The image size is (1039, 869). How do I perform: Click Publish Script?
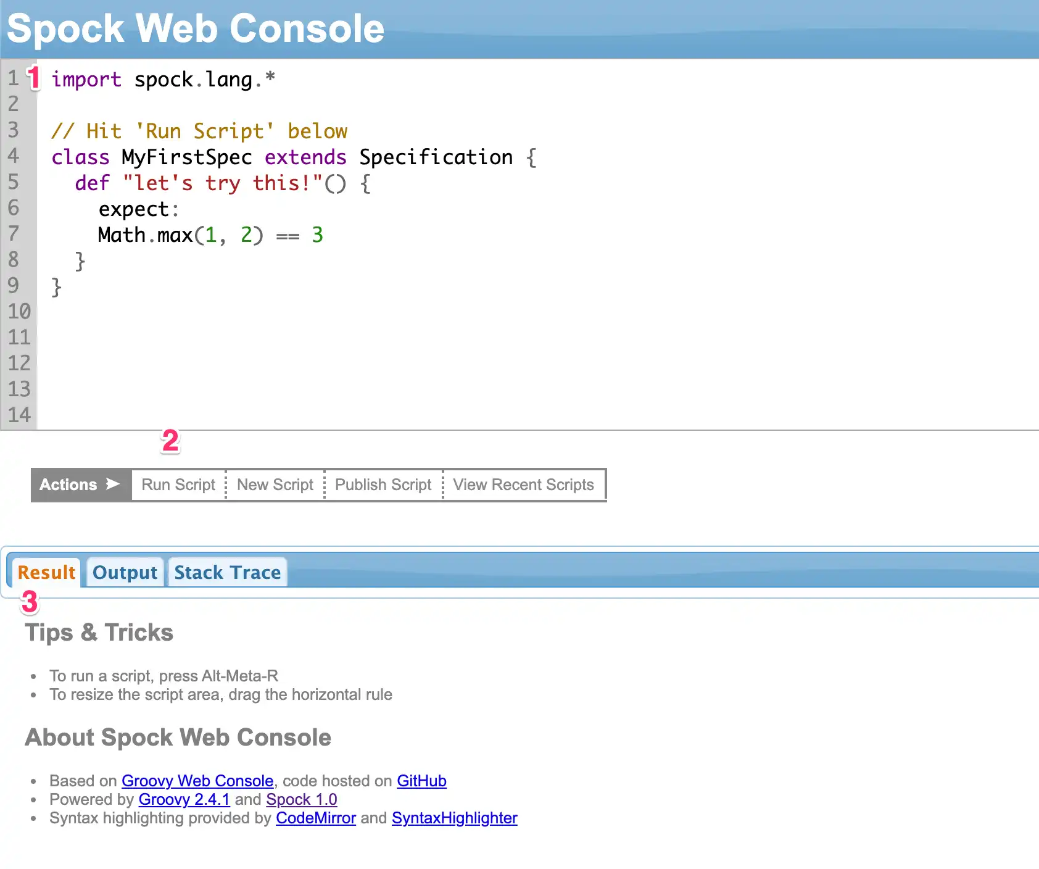383,484
